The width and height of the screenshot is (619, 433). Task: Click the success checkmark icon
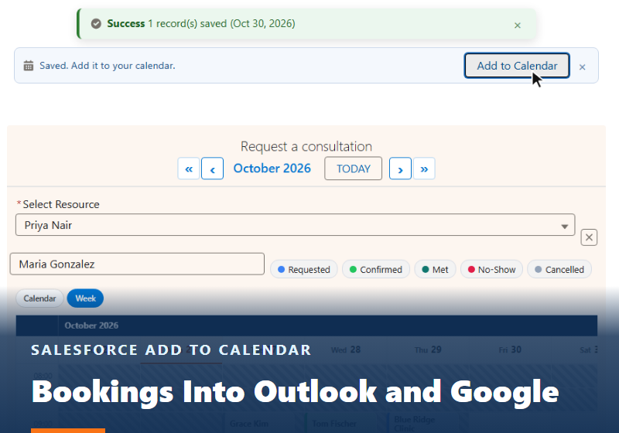pyautogui.click(x=96, y=24)
